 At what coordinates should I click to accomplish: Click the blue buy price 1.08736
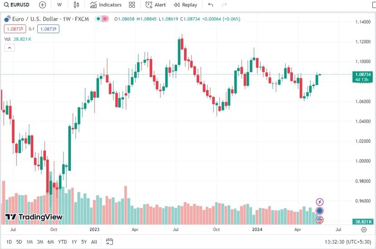(49, 29)
